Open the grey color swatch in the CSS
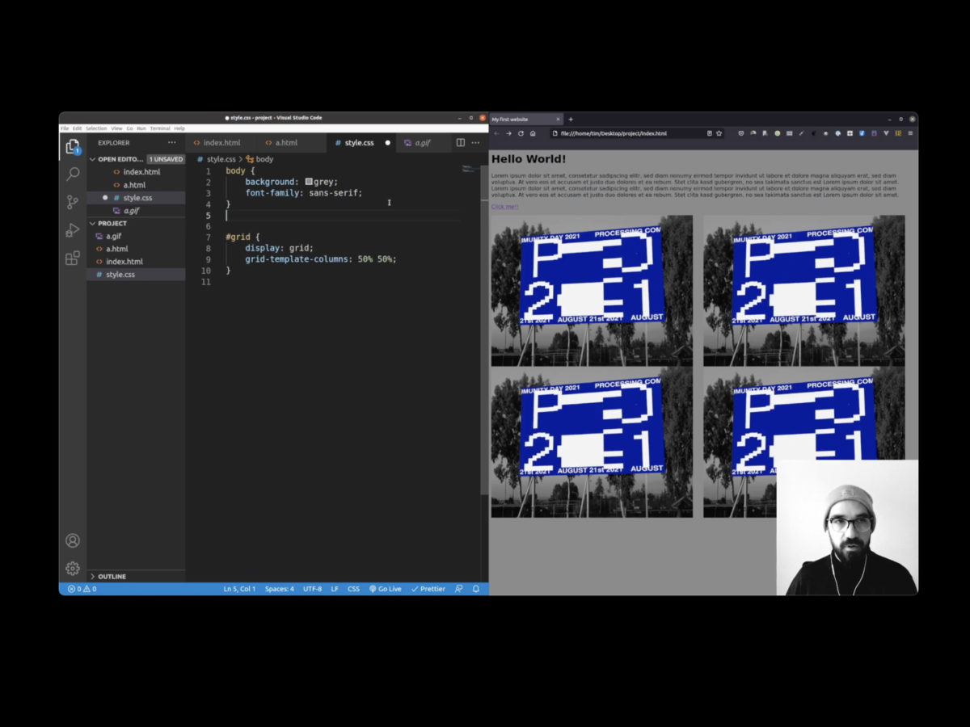Image resolution: width=970 pixels, height=727 pixels. 309,182
